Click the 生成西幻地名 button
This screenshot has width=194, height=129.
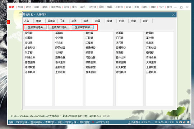point(59,27)
